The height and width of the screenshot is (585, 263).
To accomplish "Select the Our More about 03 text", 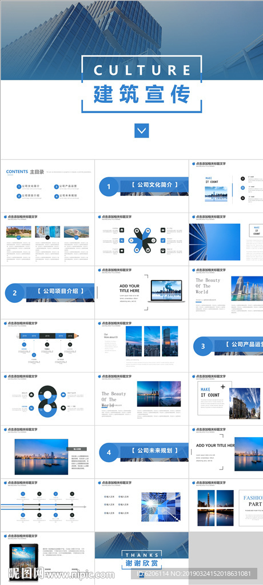I will point(110,336).
